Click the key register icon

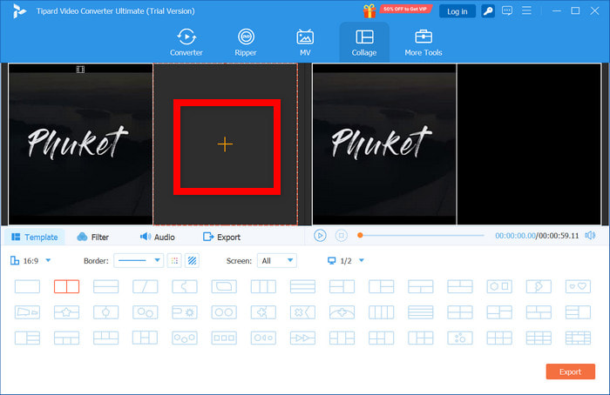click(x=489, y=11)
